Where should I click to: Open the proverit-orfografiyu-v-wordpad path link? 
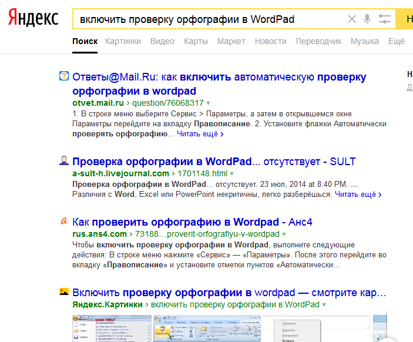pyautogui.click(x=207, y=234)
